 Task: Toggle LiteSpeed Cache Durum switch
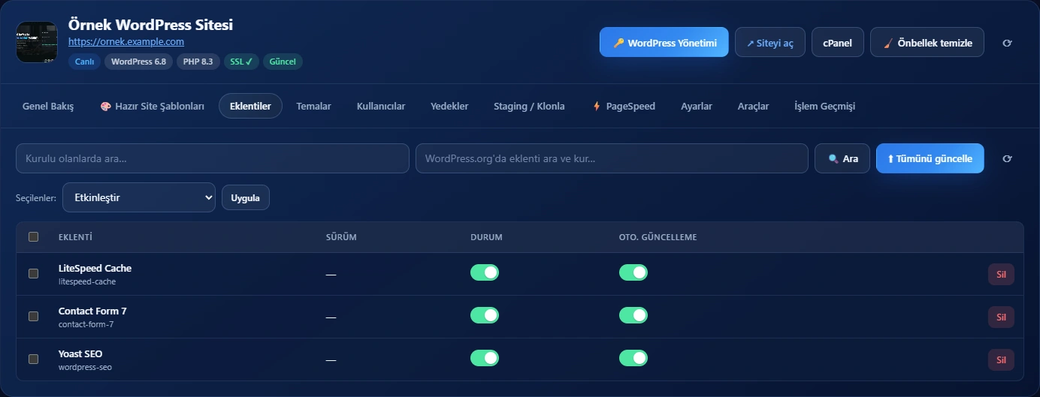[x=485, y=272]
